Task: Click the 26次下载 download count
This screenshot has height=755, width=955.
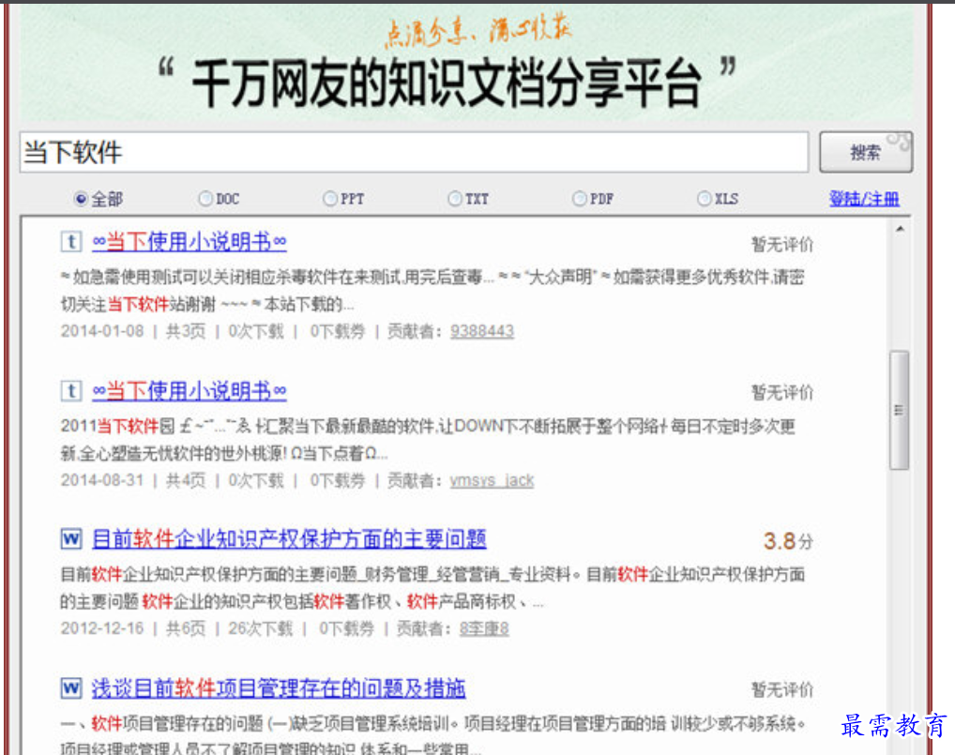Action: coord(260,629)
